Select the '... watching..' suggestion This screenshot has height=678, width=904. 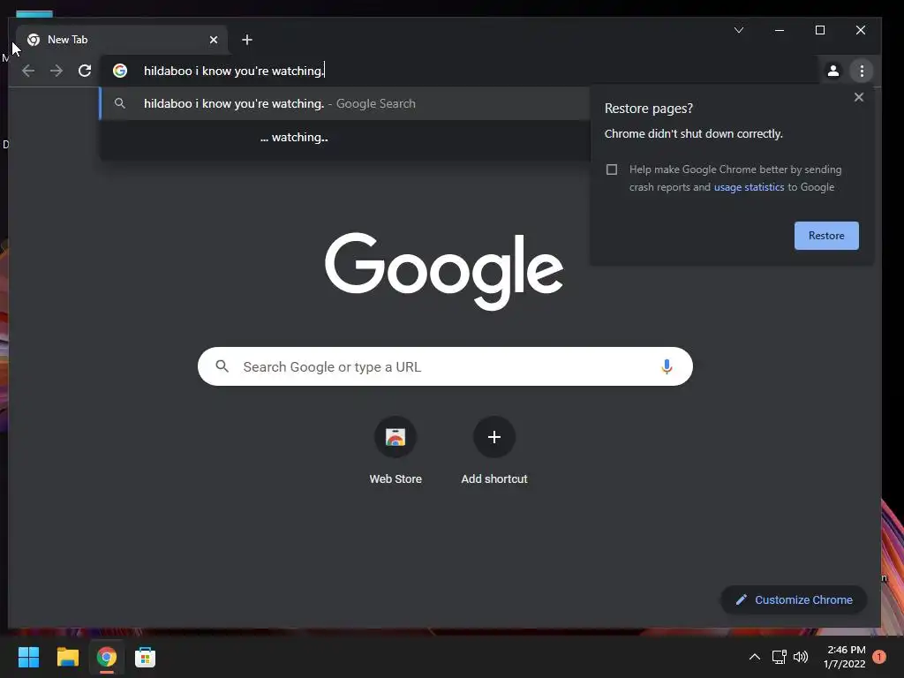click(x=345, y=137)
